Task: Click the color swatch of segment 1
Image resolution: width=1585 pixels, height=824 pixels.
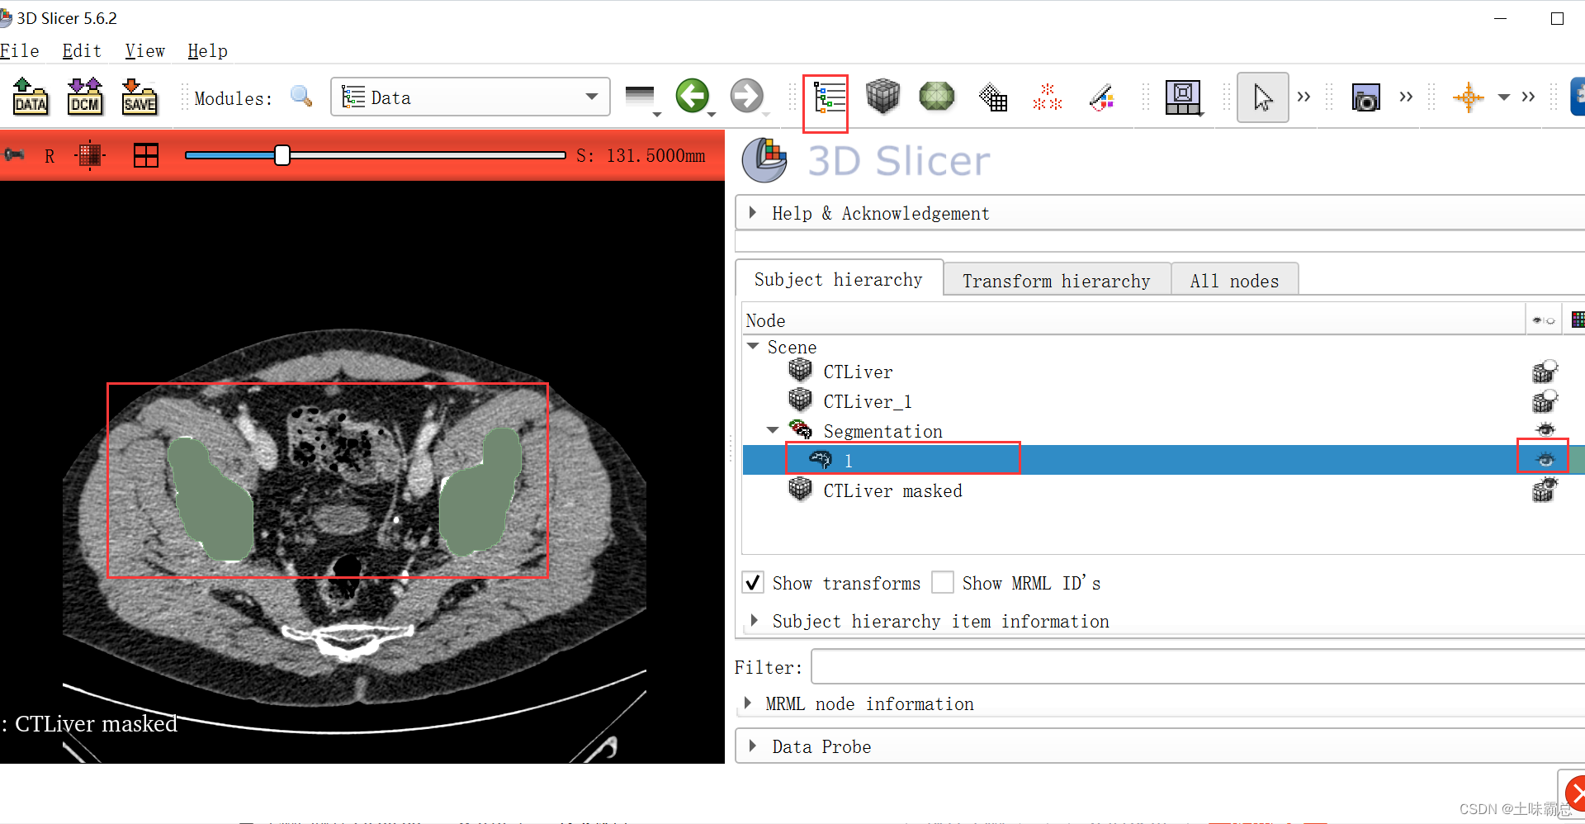Action: coord(1577,459)
